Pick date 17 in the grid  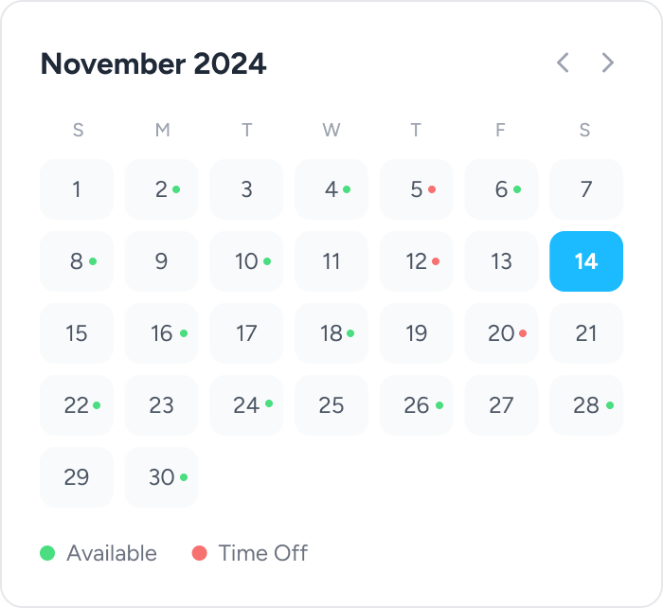[x=246, y=333]
